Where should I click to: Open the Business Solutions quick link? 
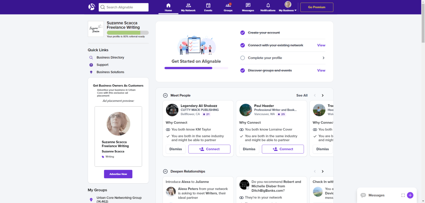(x=110, y=72)
